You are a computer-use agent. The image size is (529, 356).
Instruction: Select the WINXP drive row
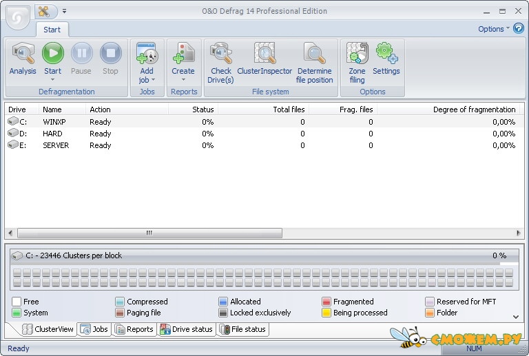264,122
